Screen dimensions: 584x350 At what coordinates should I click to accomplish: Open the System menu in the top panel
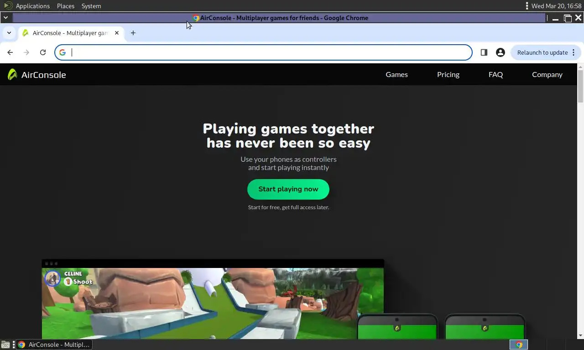click(x=91, y=6)
